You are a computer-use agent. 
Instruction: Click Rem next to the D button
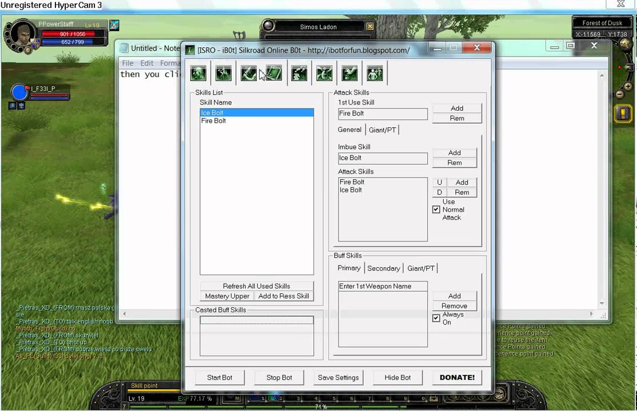[462, 192]
